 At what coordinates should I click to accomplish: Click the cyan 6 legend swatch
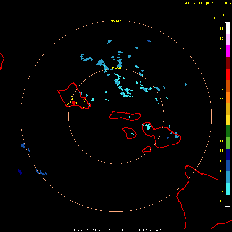[228, 189]
